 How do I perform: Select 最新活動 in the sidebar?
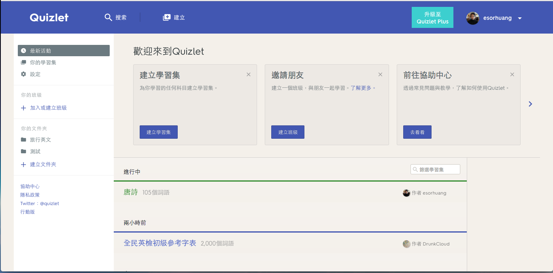(x=64, y=51)
